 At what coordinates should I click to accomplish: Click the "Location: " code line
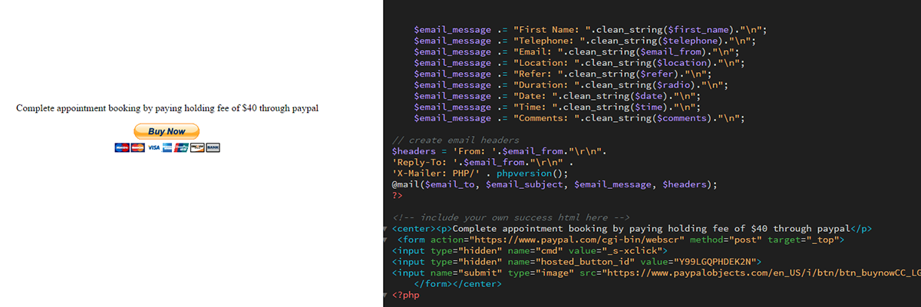(579, 63)
